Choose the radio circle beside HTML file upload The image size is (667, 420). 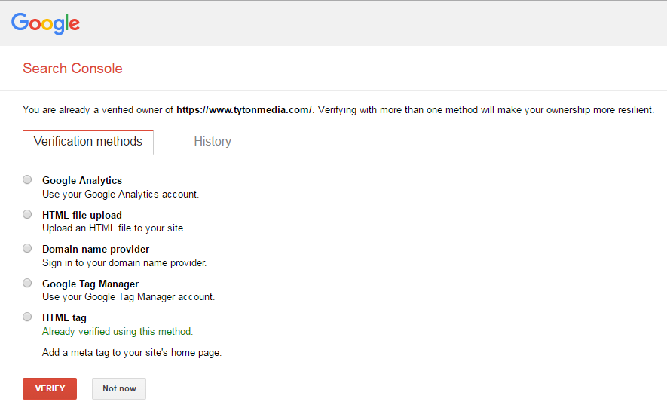pos(27,215)
